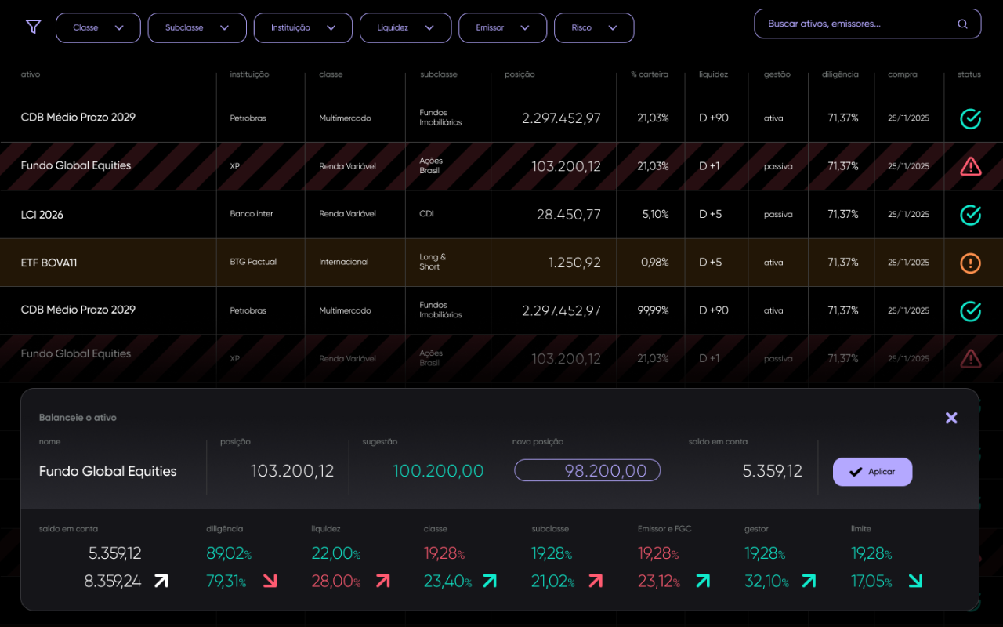Click the green check status icon for first CDB Médio Prazo 2029 row
The width and height of the screenshot is (1003, 627).
click(x=970, y=118)
